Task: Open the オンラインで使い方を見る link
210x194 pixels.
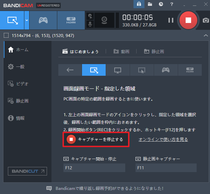Action: 163,140
